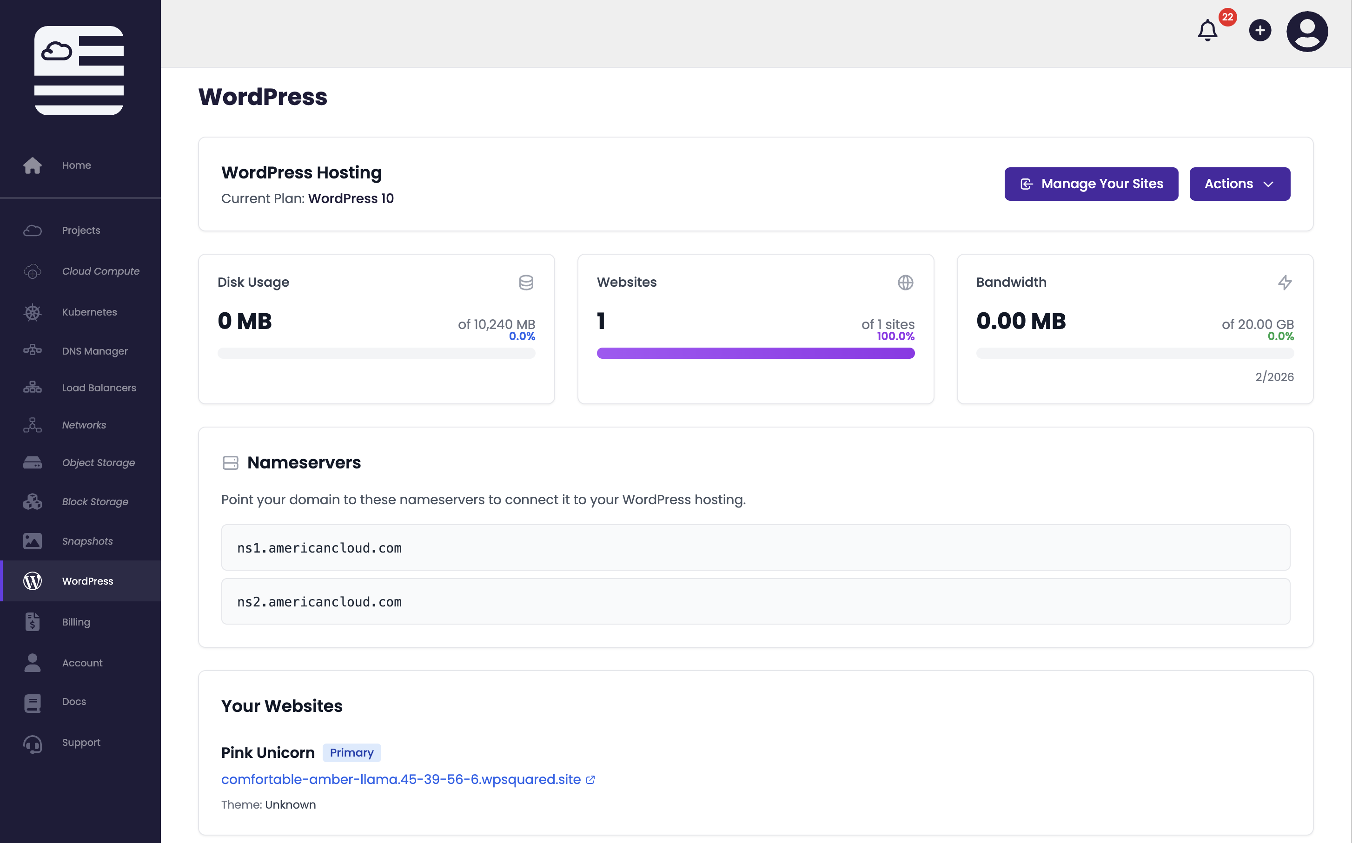The image size is (1352, 843).
Task: Click the ns1.americancloud.com nameserver field
Action: (755, 547)
